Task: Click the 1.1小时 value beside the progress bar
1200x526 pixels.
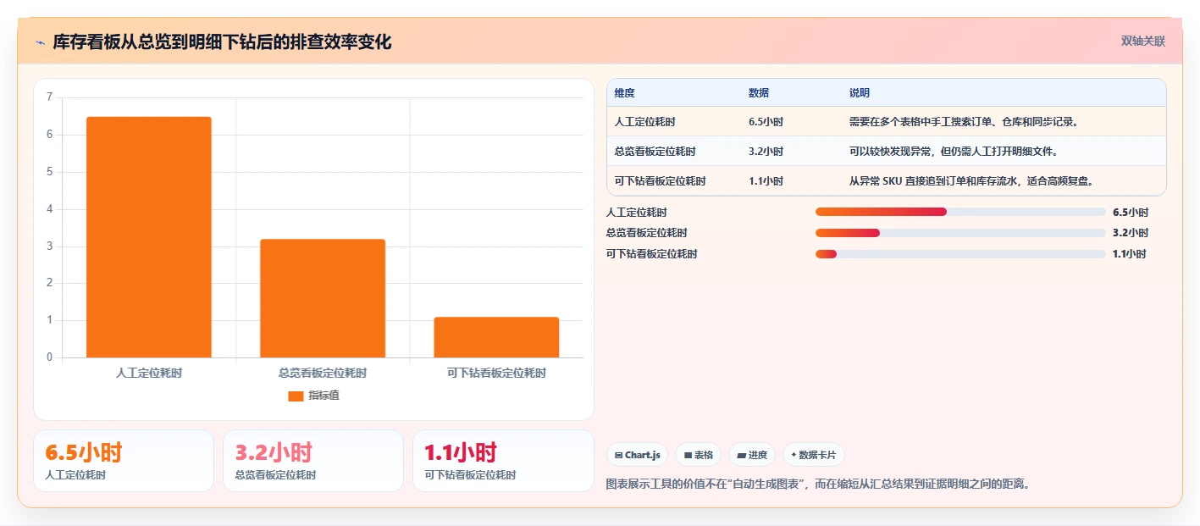Action: pyautogui.click(x=1130, y=254)
